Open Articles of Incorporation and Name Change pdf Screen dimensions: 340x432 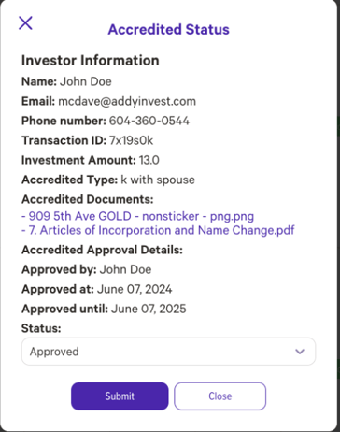pos(158,230)
